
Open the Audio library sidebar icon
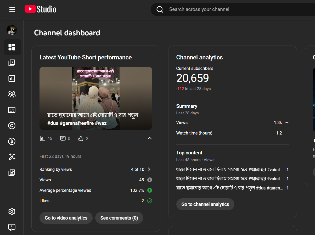point(12,173)
